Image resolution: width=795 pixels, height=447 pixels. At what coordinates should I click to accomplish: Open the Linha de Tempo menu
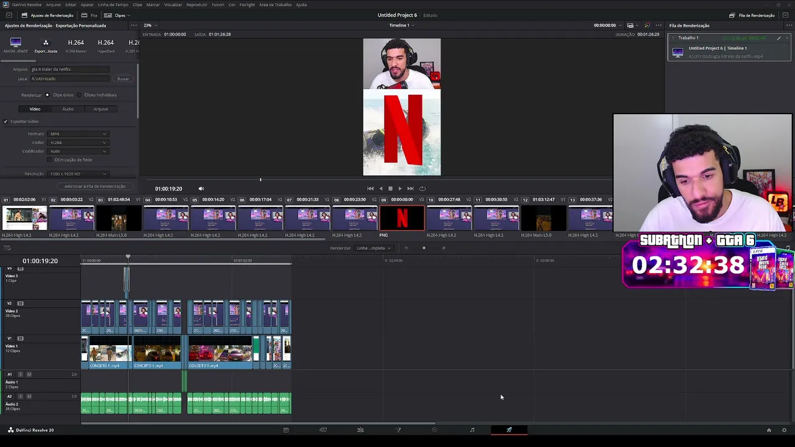coord(113,5)
